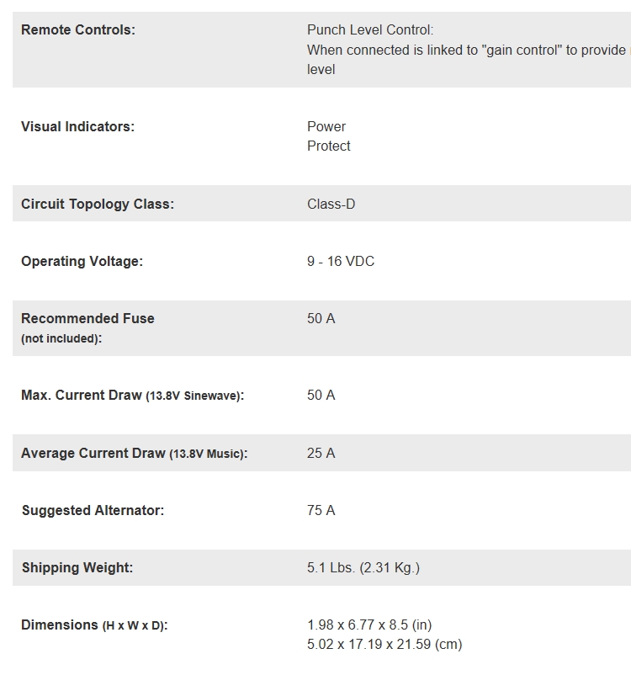Select the dimensions in centimeters line
The height and width of the screenshot is (675, 631).
(x=384, y=645)
